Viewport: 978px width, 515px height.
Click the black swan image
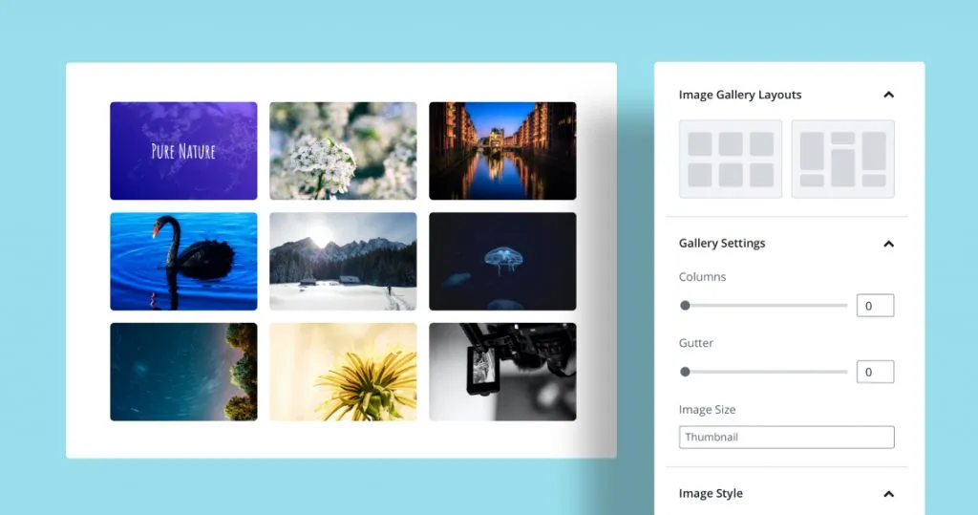[x=183, y=262]
